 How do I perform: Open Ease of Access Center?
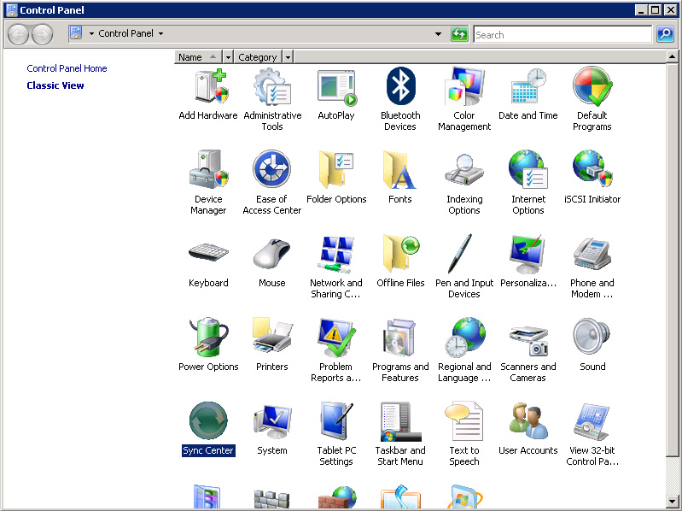click(272, 183)
